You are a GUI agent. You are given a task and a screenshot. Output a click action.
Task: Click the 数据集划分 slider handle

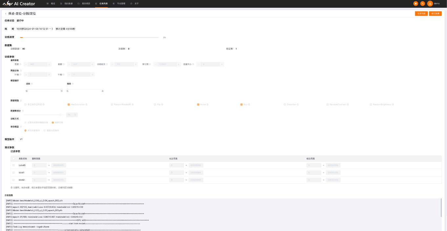point(60,115)
